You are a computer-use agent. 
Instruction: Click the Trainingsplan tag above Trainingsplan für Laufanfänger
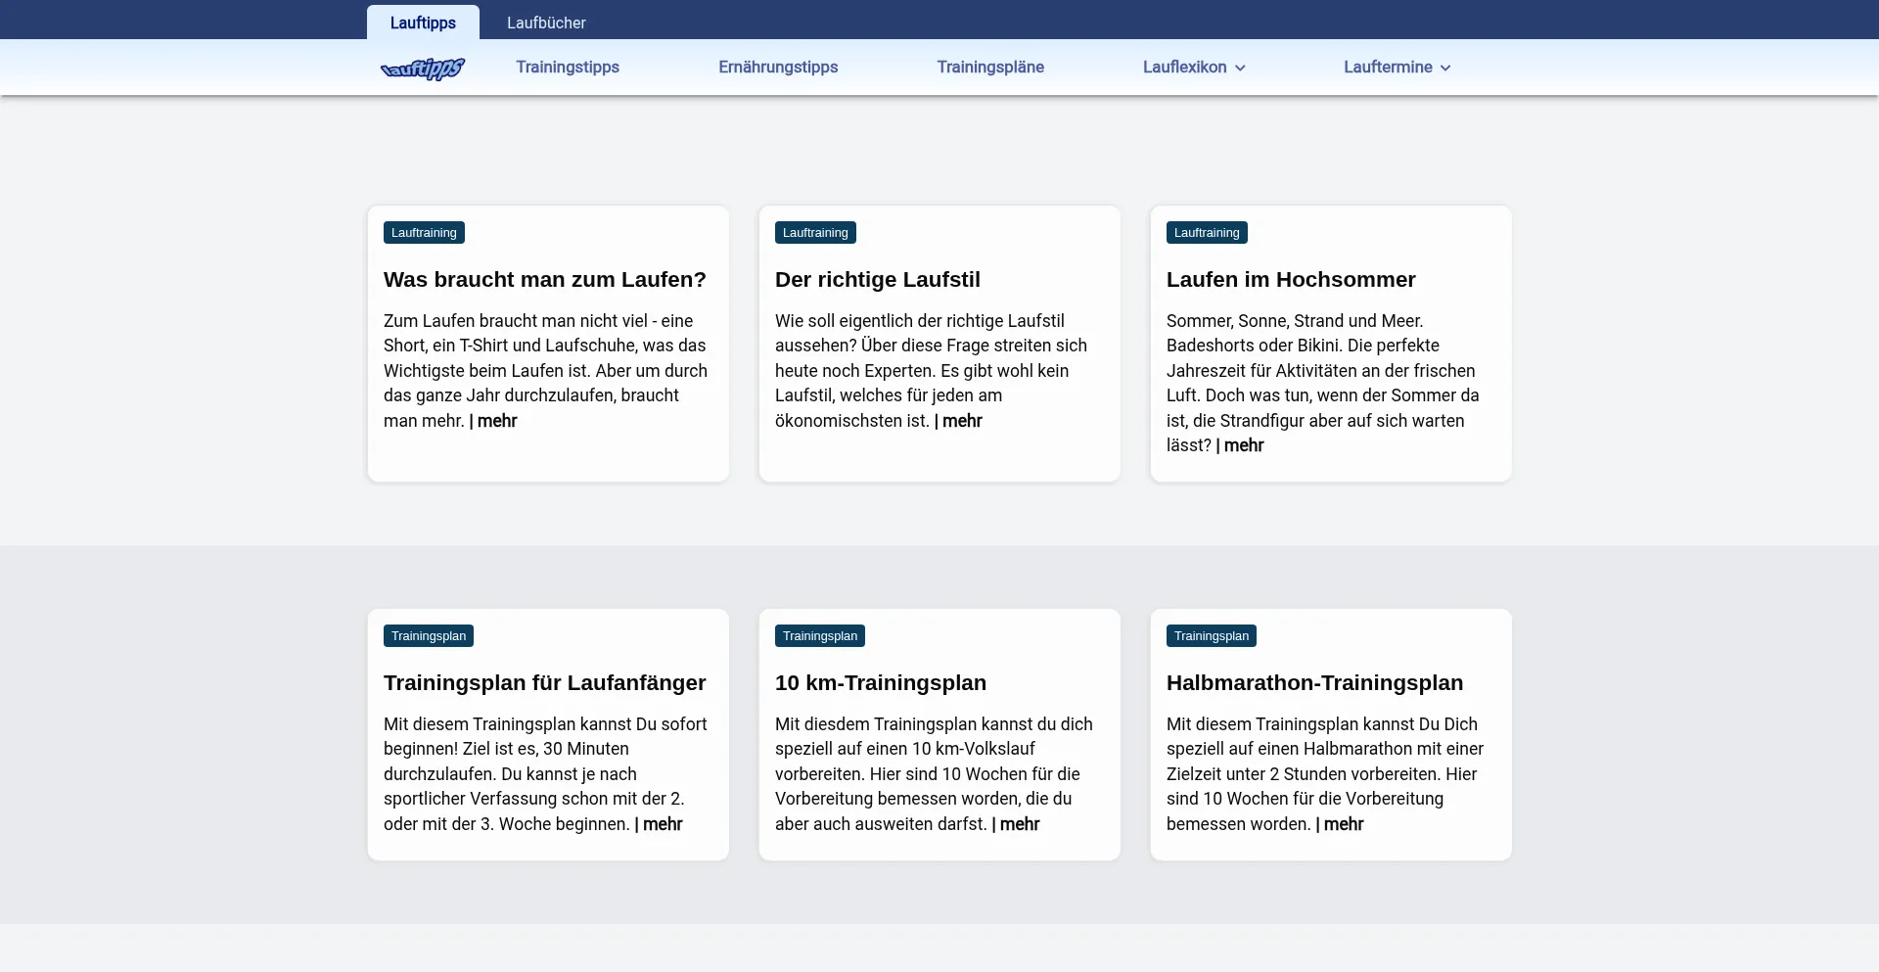(x=428, y=636)
